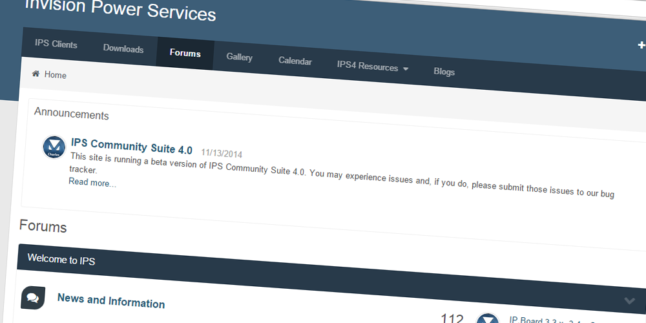
Task: Open the News and Information forum
Action: coord(111,301)
